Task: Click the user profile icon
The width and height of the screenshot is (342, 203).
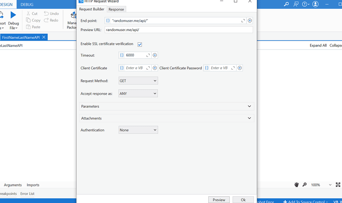Action: [x=315, y=4]
